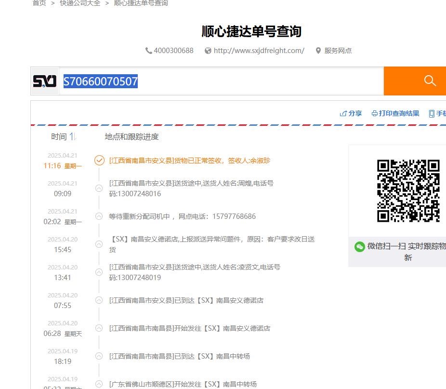
Task: Open 服务网点 service outlets link
Action: pos(338,51)
